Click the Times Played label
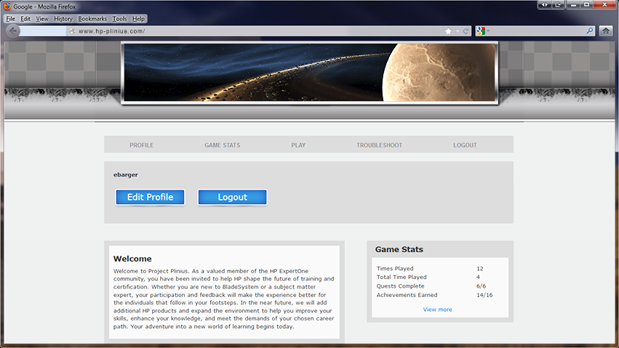 click(395, 268)
